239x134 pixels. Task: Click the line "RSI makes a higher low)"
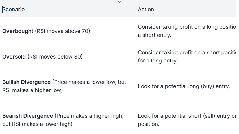(32, 91)
